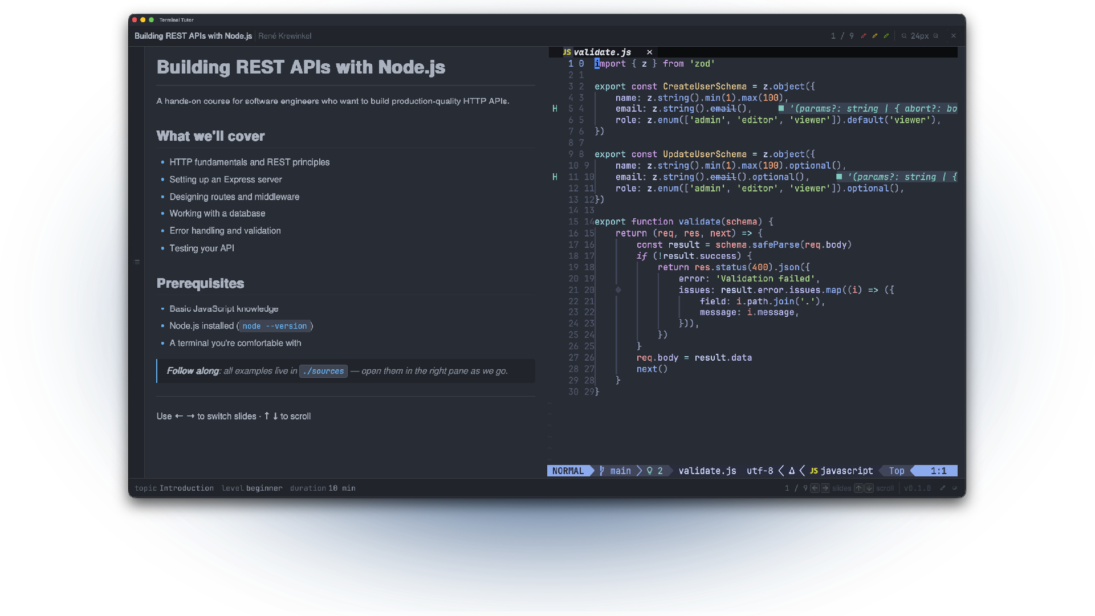Click the penguin OS icon in statusline
1095x616 pixels.
tap(792, 471)
